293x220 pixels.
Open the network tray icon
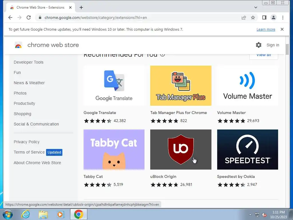coord(257,215)
